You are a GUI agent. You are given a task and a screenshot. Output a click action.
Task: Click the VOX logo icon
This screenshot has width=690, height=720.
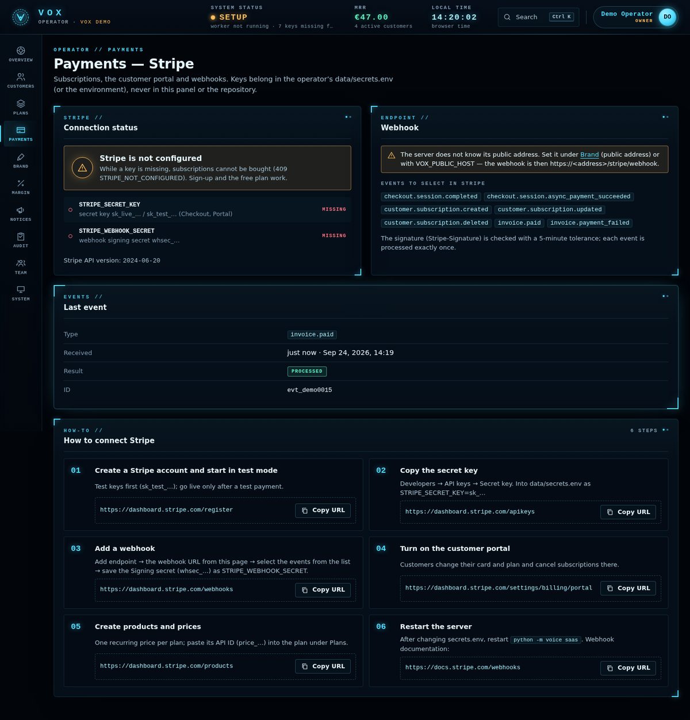pos(21,17)
